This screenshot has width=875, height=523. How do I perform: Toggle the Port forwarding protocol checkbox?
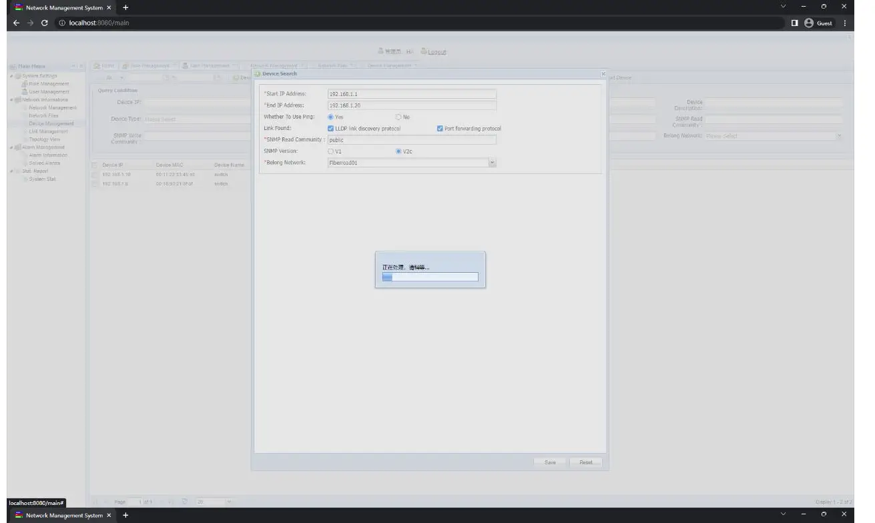click(x=441, y=129)
